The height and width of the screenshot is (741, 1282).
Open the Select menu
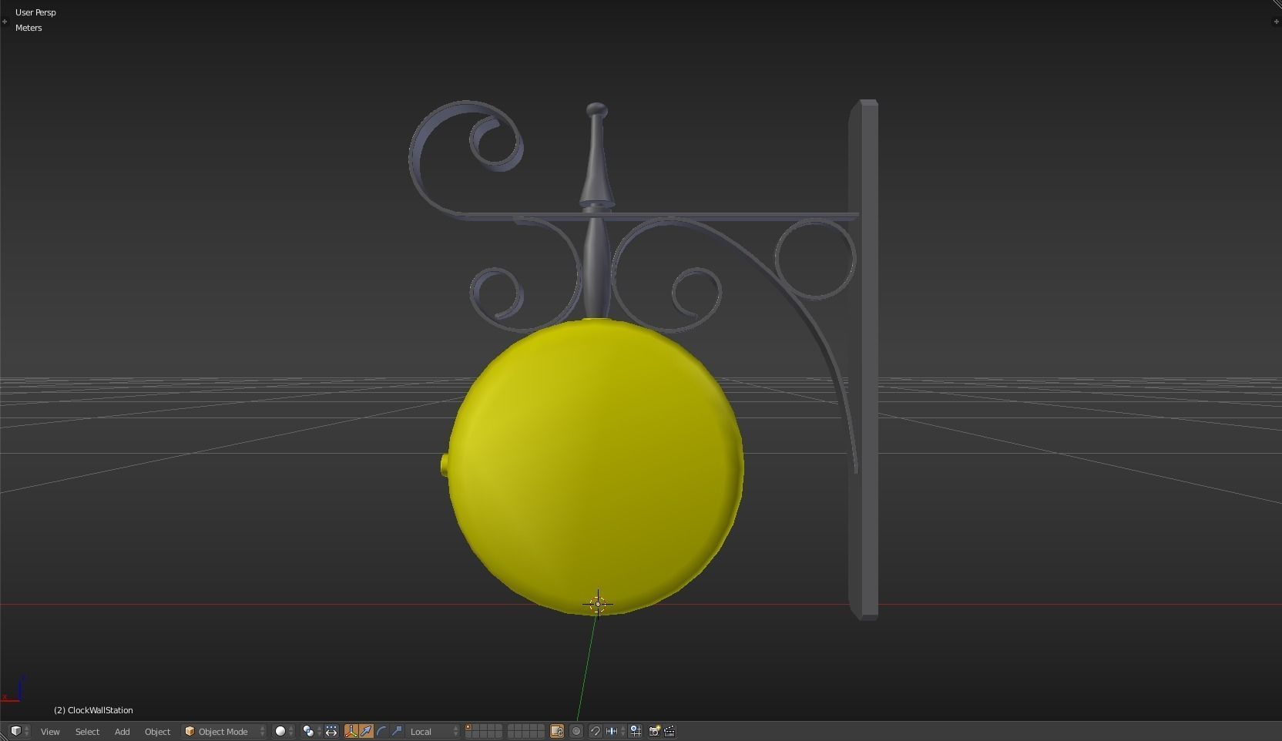87,732
